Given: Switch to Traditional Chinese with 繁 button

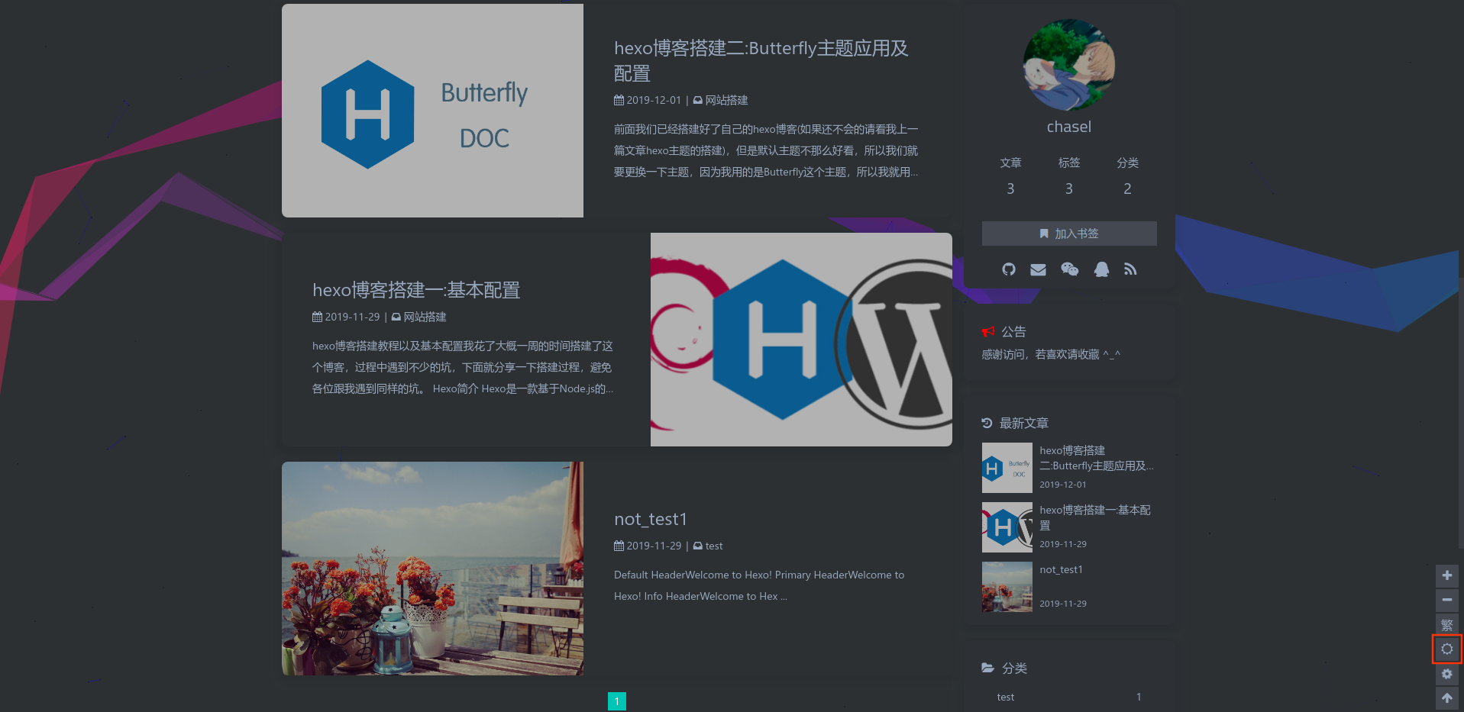Looking at the screenshot, I should (x=1446, y=624).
